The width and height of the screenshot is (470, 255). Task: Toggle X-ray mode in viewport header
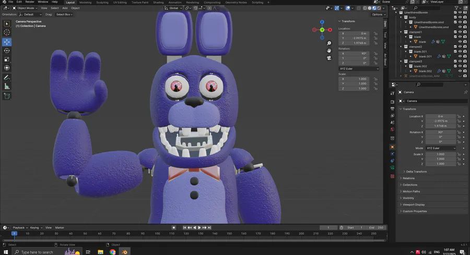point(358,8)
